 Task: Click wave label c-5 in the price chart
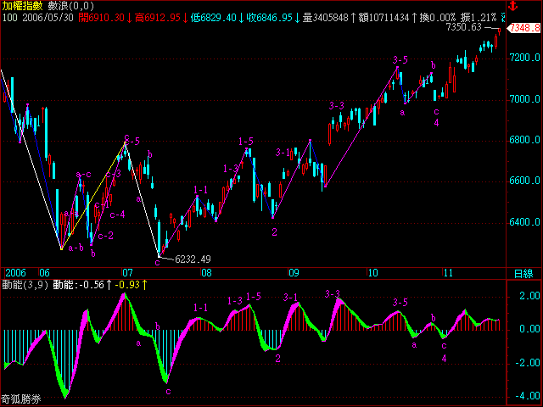132,138
